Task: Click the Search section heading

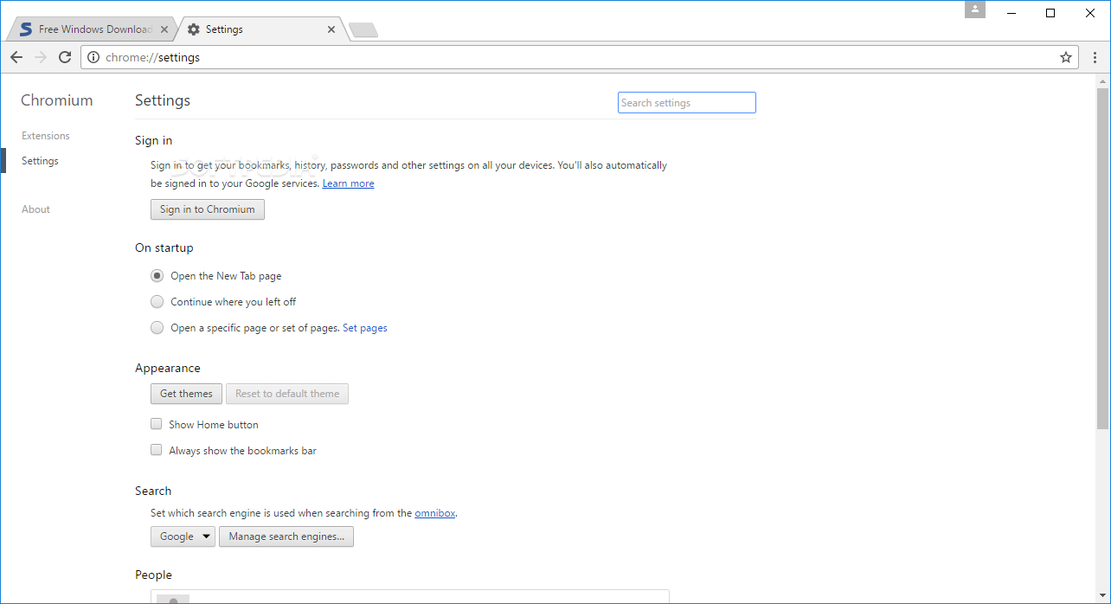Action: 153,491
